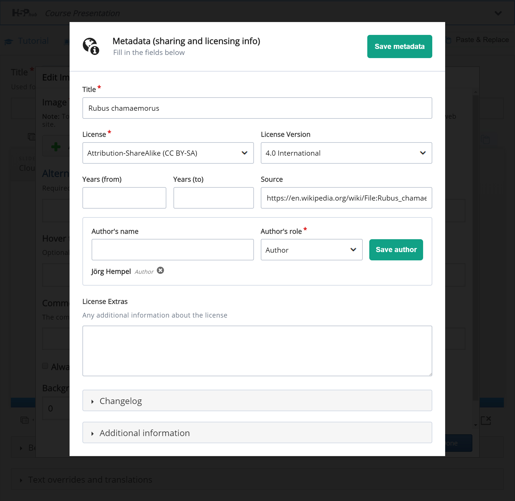Expand Text overrides and translations section
Screen dimensions: 515x501
tap(257, 479)
